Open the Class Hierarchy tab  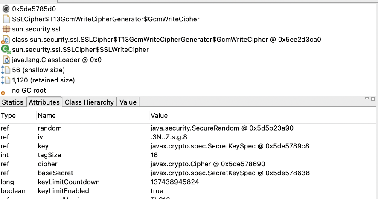(x=89, y=102)
